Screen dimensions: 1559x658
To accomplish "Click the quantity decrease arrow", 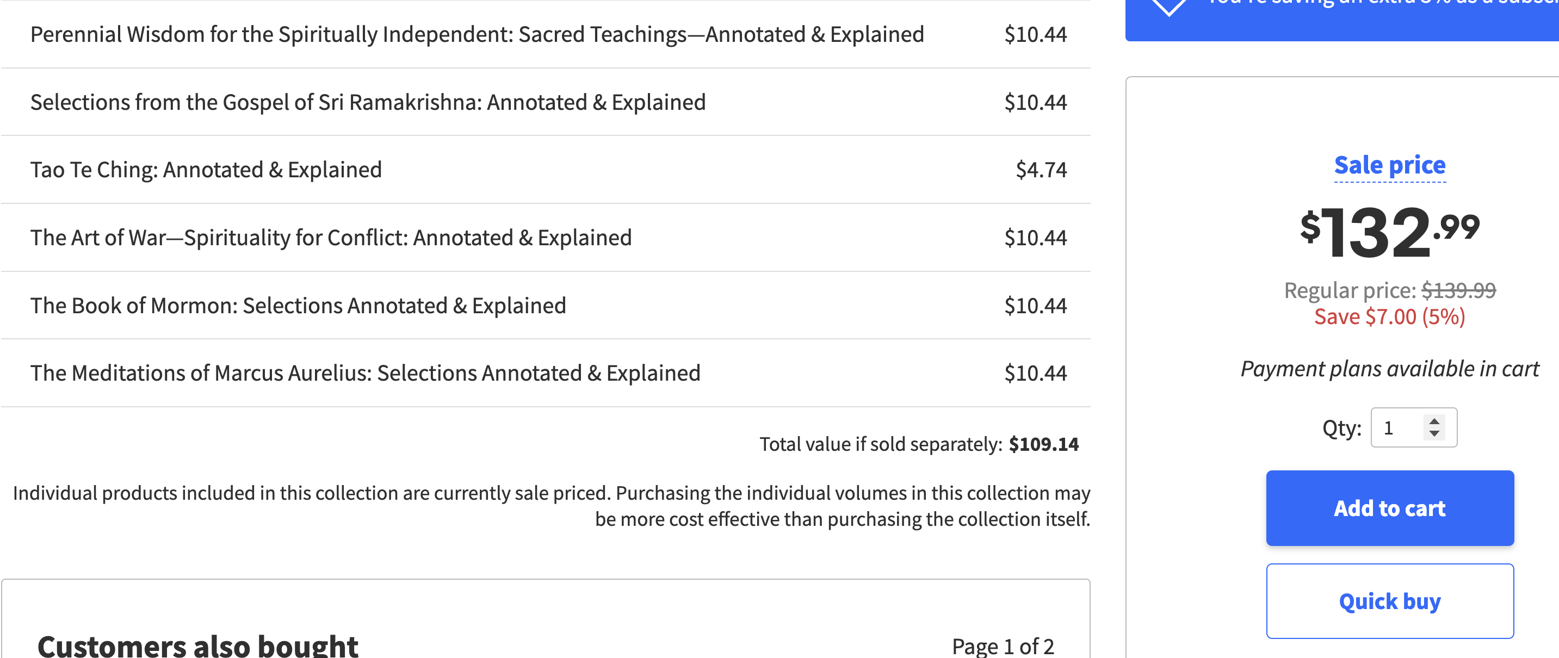I will click(1434, 433).
